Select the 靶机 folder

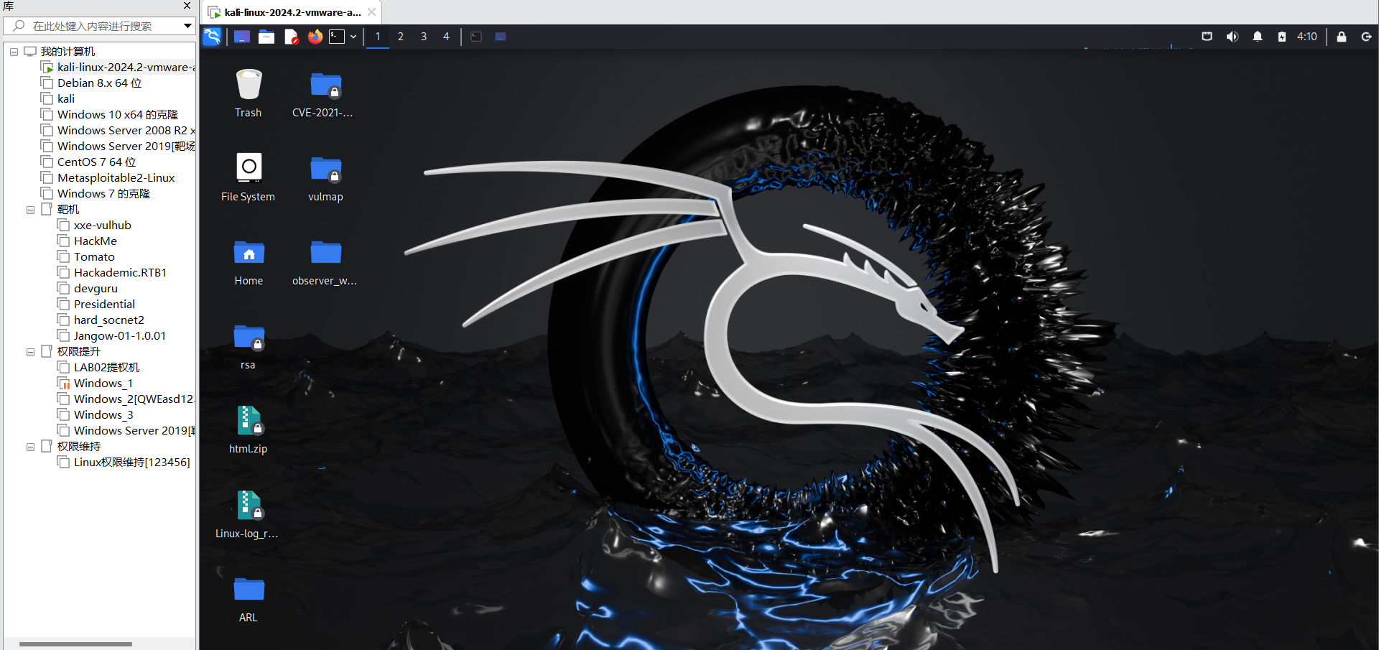(68, 209)
